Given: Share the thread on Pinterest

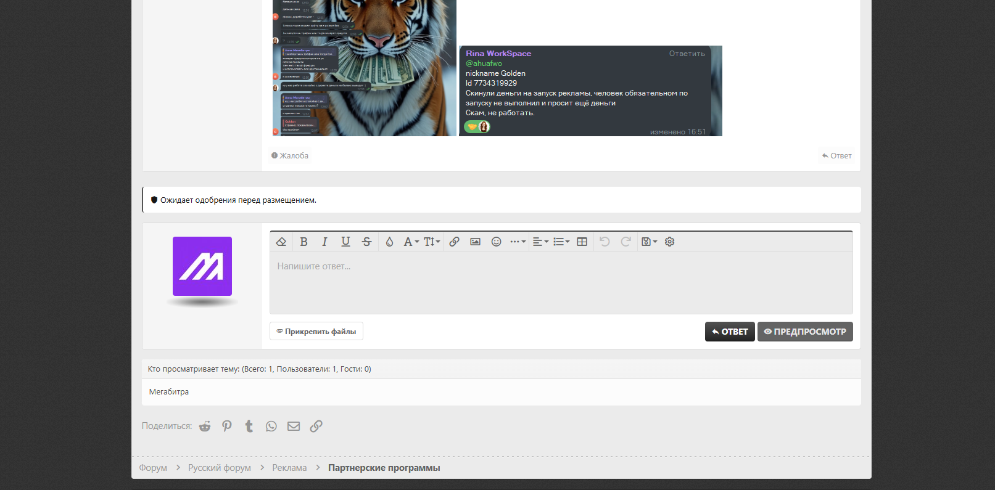Looking at the screenshot, I should point(227,426).
